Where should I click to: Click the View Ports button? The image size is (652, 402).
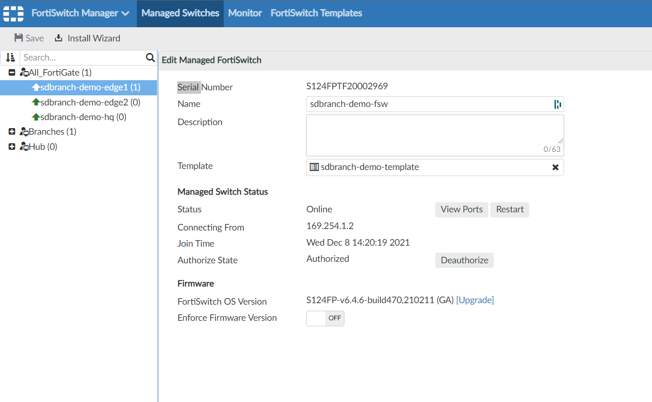[x=461, y=209]
